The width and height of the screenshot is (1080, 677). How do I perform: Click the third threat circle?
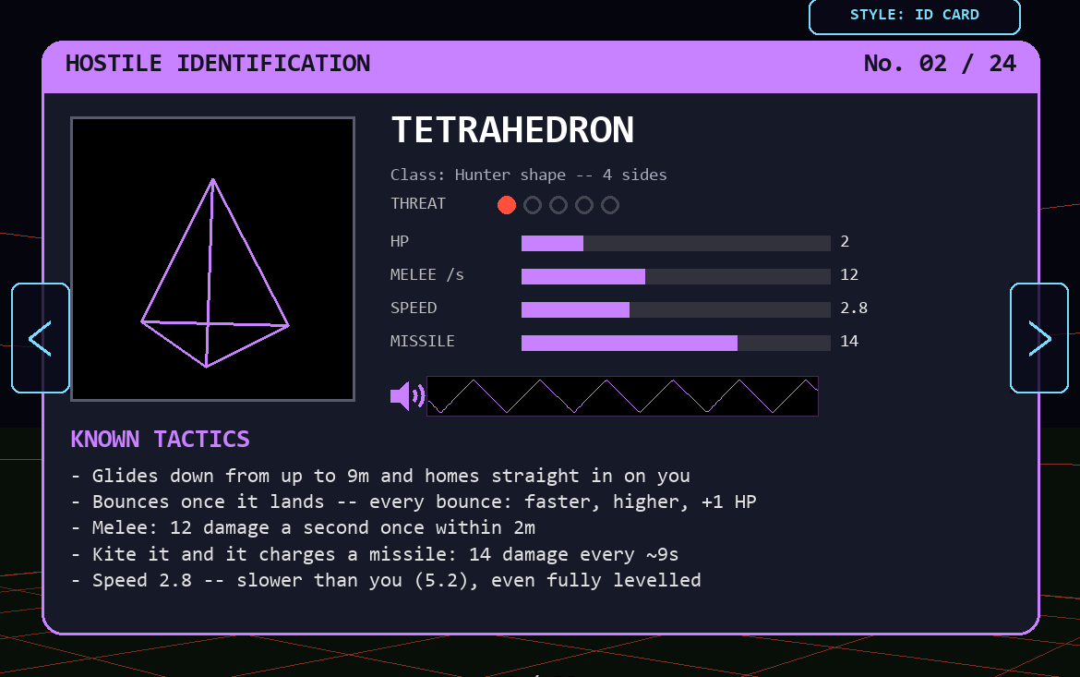pyautogui.click(x=558, y=205)
